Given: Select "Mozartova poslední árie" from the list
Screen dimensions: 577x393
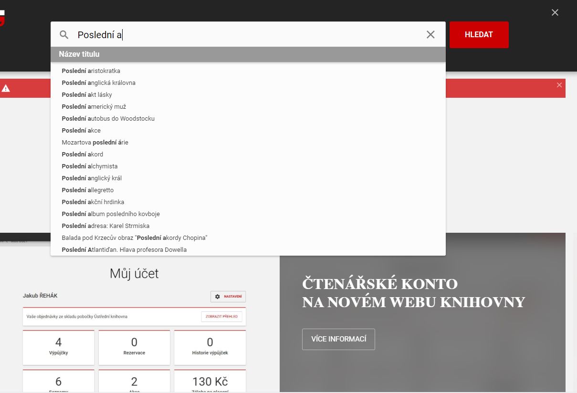Looking at the screenshot, I should point(95,143).
